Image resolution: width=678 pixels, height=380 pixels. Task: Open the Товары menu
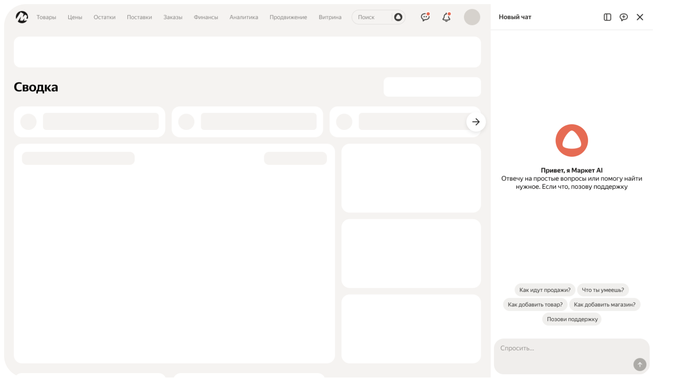(46, 17)
